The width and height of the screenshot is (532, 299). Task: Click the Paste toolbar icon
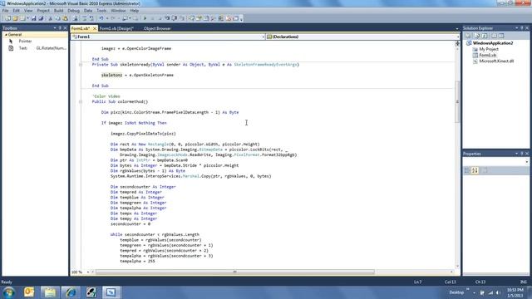pyautogui.click(x=65, y=18)
